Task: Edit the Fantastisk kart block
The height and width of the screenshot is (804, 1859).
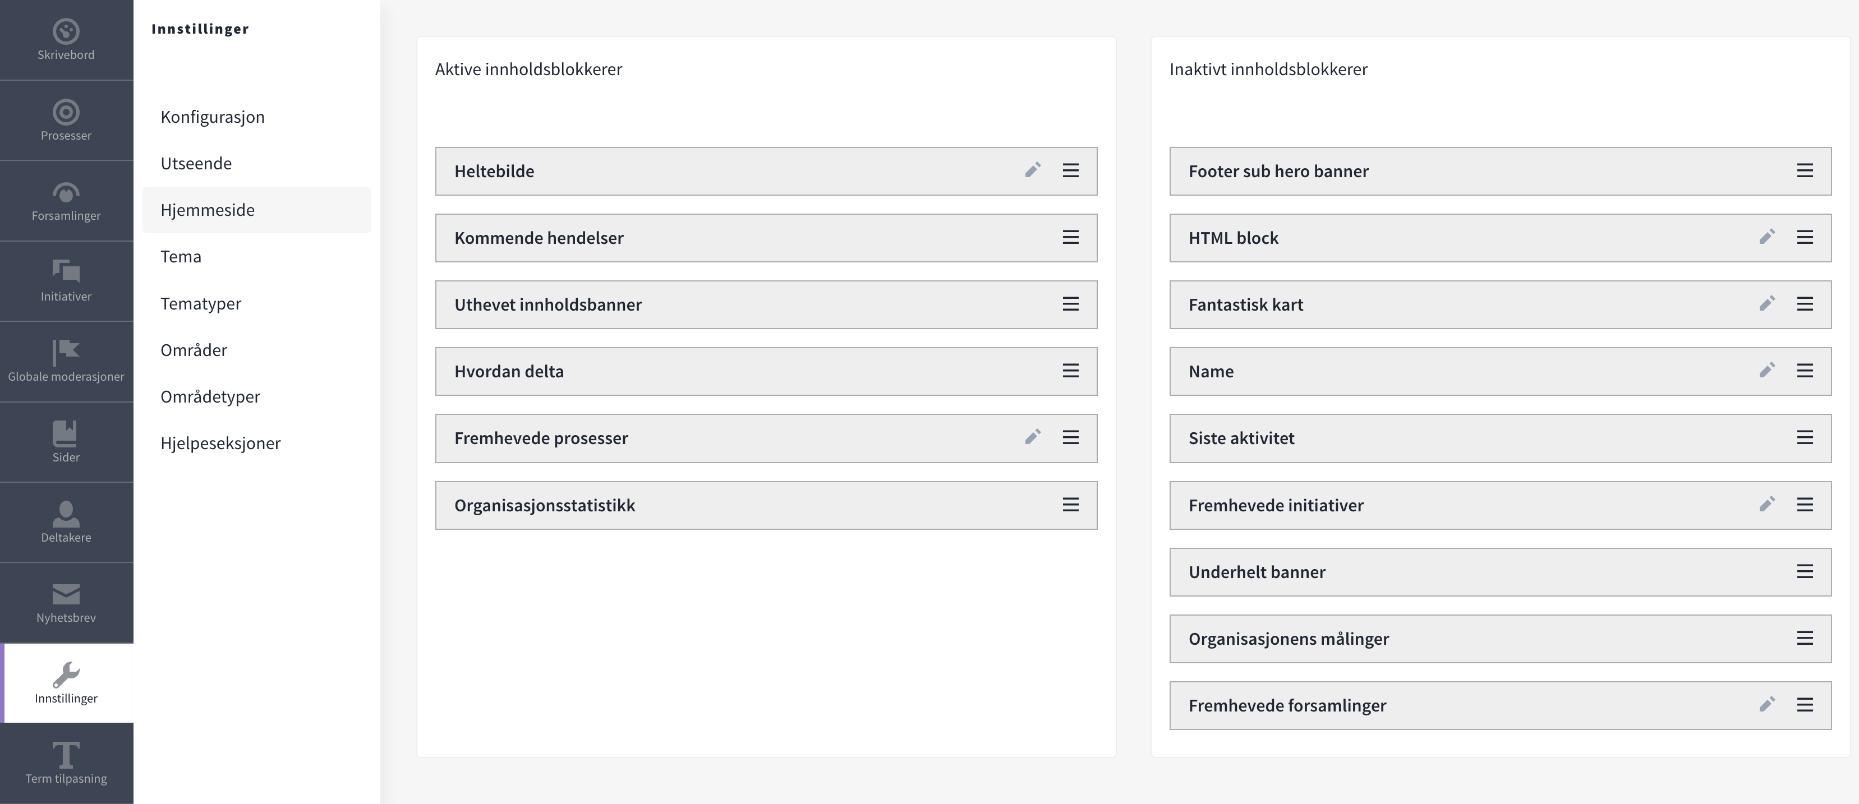Action: (1768, 303)
